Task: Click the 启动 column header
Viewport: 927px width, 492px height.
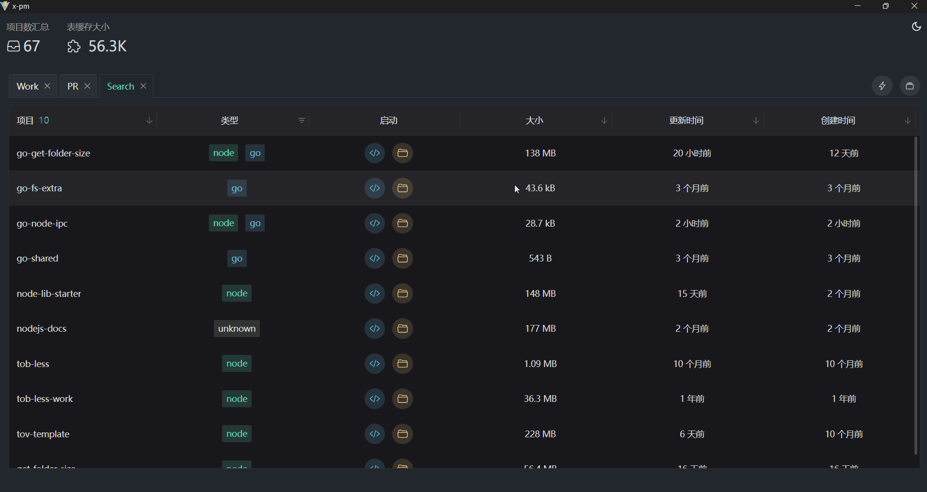Action: 388,121
